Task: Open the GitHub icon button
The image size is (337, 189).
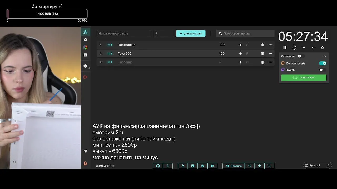Action: pos(158,166)
